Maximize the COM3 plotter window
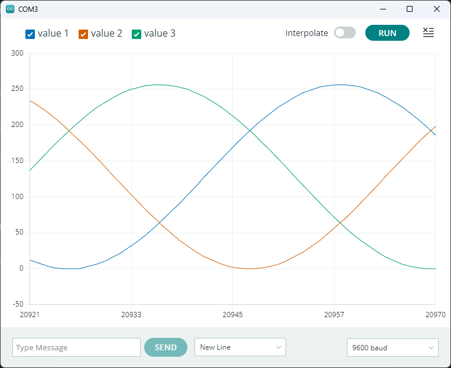Image resolution: width=451 pixels, height=368 pixels. pyautogui.click(x=410, y=9)
